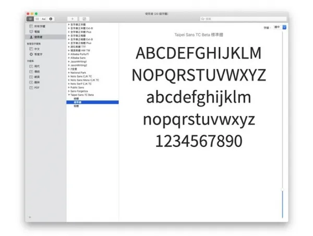This screenshot has width=313, height=236.
Task: Select the user person icon in sidebar
Action: click(31, 37)
